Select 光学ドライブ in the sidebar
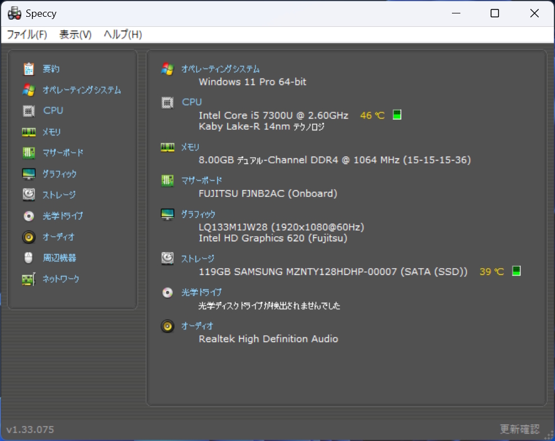Image resolution: width=555 pixels, height=441 pixels. coord(63,215)
